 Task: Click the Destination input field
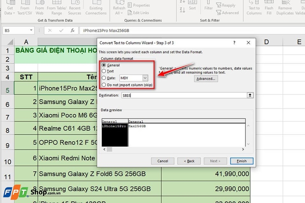184,95
